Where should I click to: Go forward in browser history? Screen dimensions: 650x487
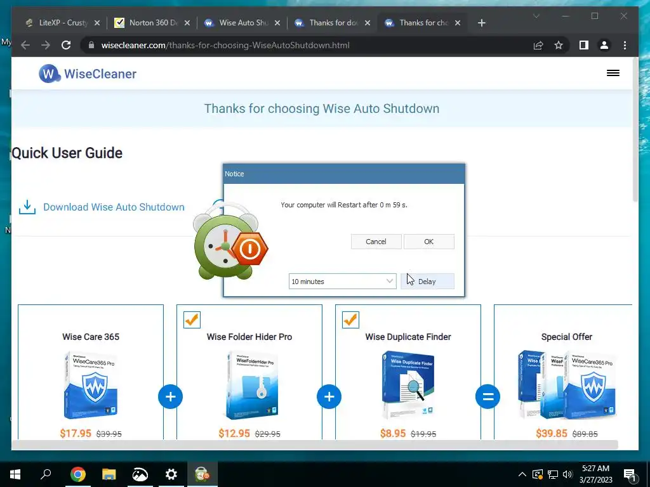tap(46, 45)
